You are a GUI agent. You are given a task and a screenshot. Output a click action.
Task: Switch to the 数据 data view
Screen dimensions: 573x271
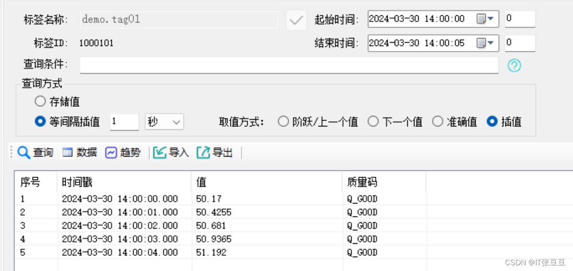[80, 152]
